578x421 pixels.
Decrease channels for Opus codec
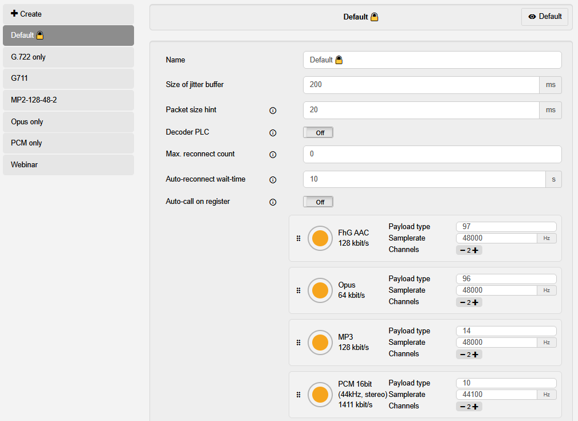pyautogui.click(x=461, y=302)
